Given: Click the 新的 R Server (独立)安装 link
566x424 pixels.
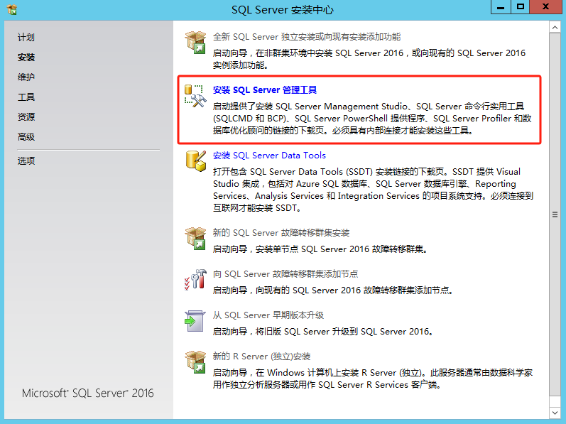Looking at the screenshot, I should [262, 356].
